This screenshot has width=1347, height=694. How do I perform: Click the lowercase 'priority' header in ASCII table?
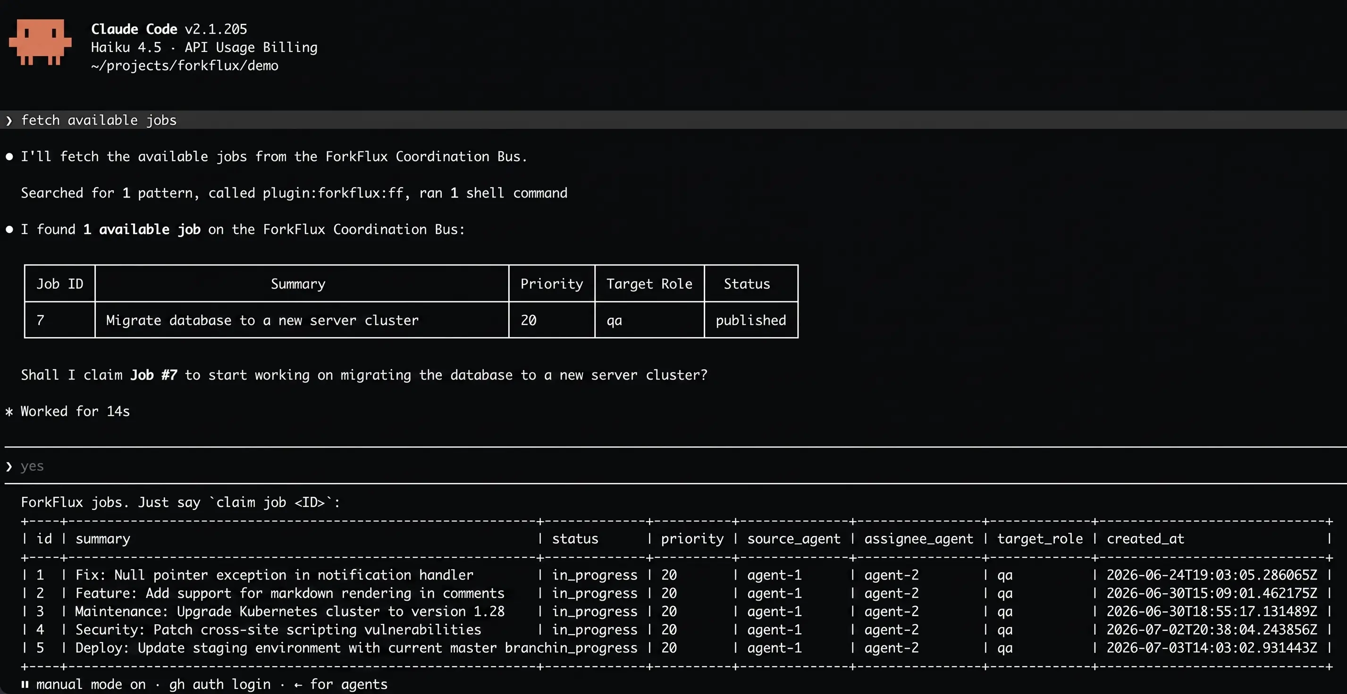tap(692, 538)
